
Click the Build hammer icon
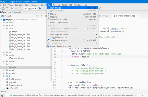coord(21,8)
